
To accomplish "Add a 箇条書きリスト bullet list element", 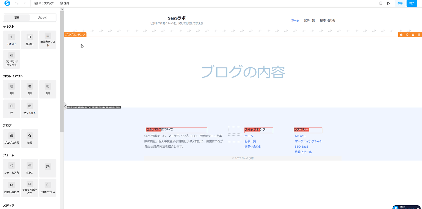I will [x=48, y=40].
